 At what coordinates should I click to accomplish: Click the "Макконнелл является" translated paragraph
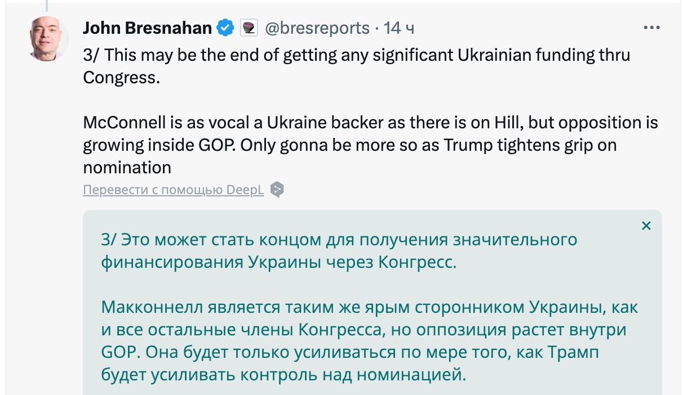point(370,340)
